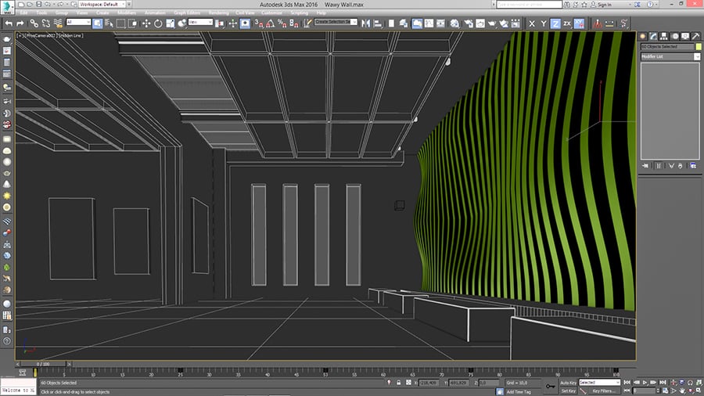
Task: Restrict transform to Z axis
Action: 555,23
